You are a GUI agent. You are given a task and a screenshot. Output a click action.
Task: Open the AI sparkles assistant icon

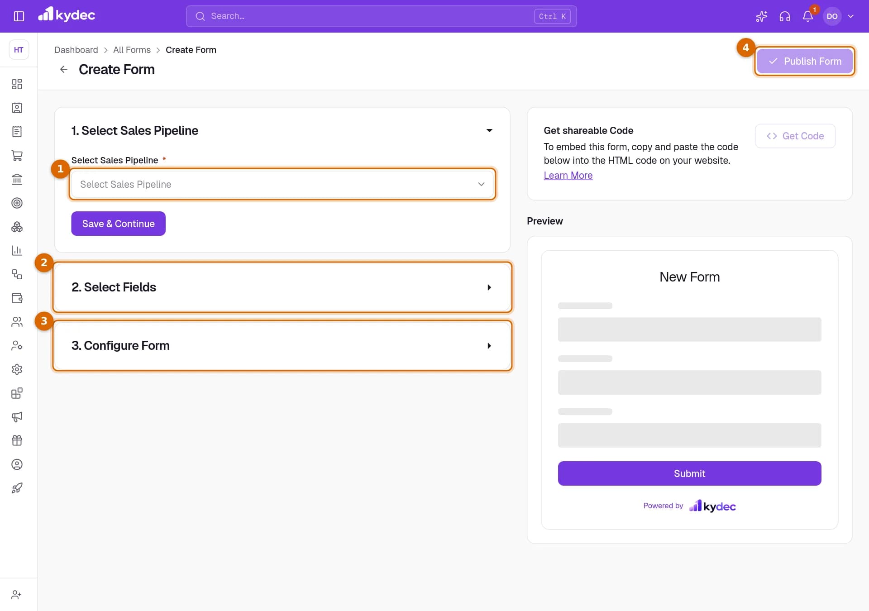[761, 16]
